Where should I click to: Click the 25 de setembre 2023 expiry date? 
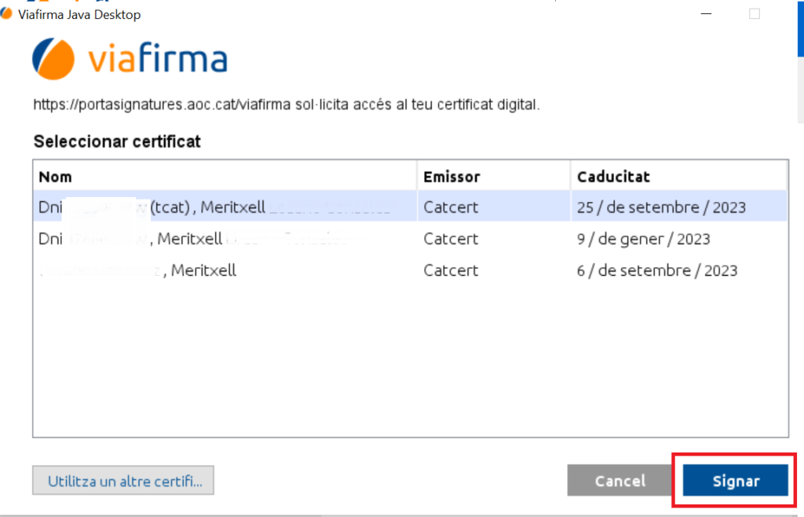coord(661,207)
